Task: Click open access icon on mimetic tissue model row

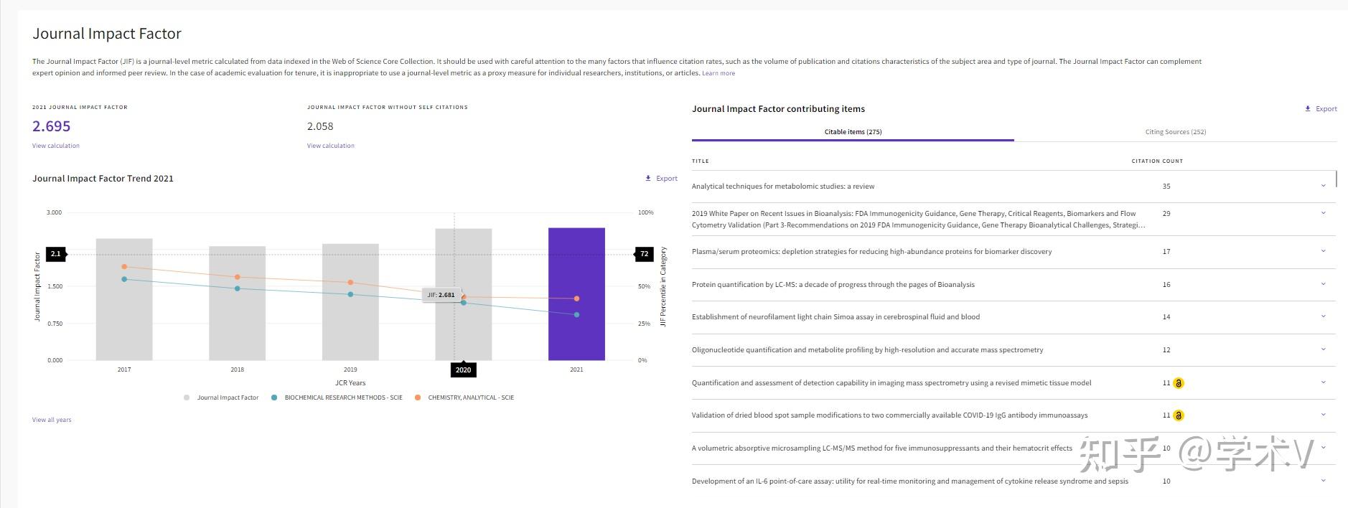Action: pyautogui.click(x=1178, y=383)
